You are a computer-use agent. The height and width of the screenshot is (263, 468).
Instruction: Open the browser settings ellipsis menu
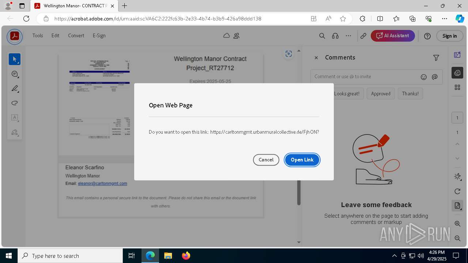click(x=445, y=19)
